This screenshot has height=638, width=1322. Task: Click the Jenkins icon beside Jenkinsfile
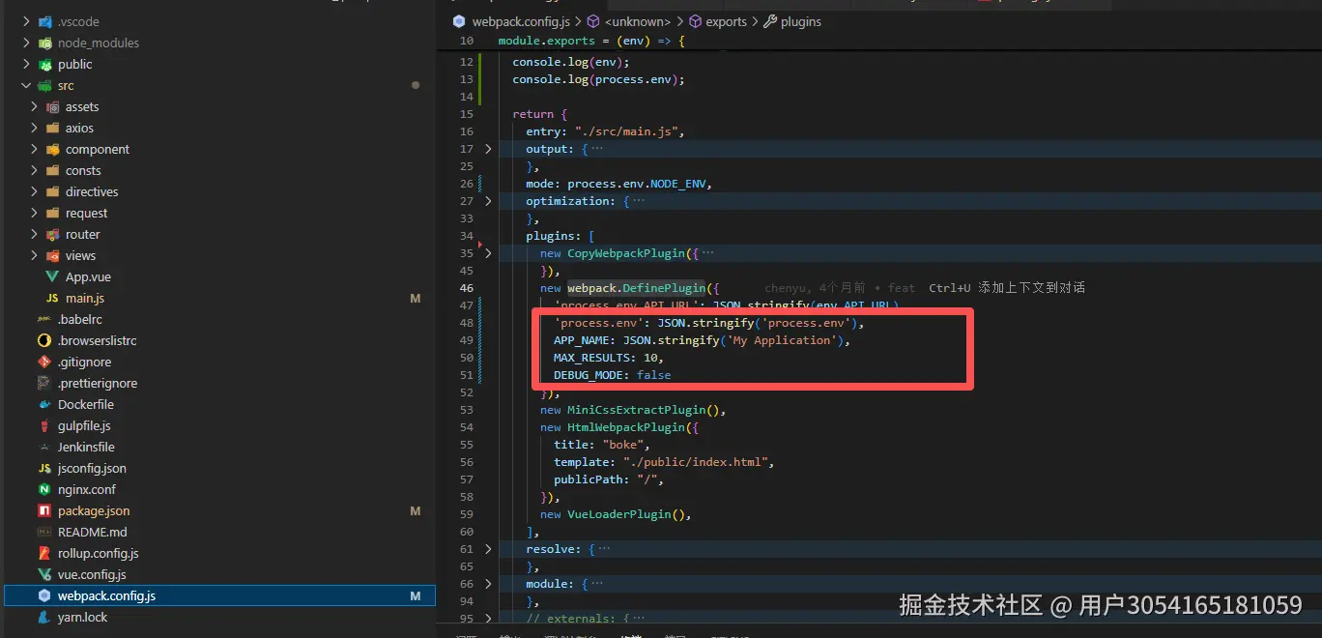pos(44,447)
